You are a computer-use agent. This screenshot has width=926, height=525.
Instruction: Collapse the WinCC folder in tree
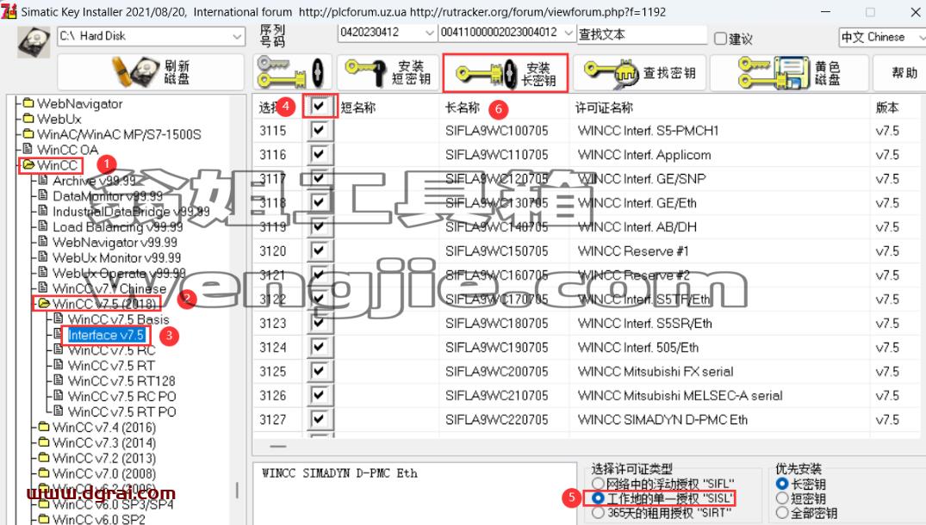tap(28, 165)
